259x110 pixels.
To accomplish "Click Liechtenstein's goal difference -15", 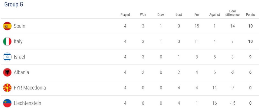I will [x=232, y=103].
